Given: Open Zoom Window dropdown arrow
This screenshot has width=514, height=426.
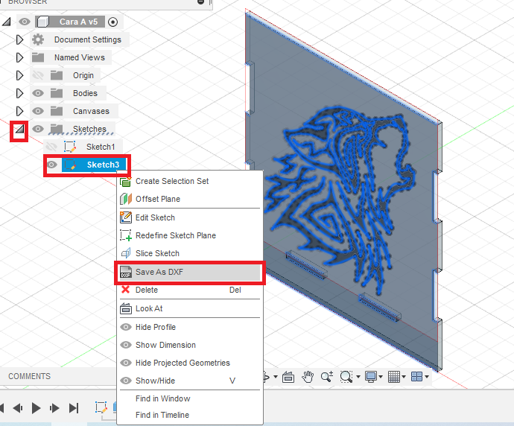Looking at the screenshot, I should pyautogui.click(x=358, y=377).
